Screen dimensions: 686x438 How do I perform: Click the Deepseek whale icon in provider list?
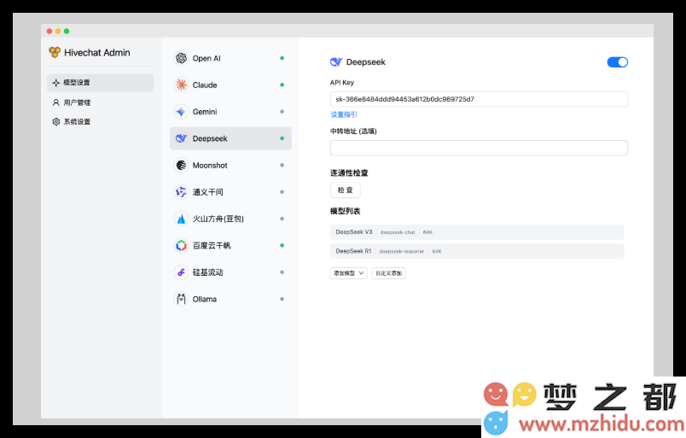point(181,138)
